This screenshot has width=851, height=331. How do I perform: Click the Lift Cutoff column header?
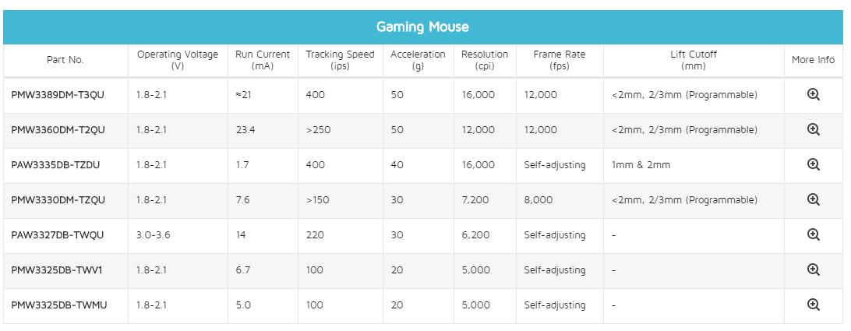[x=694, y=60]
